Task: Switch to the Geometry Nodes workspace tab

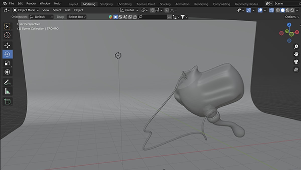Action: (246, 4)
